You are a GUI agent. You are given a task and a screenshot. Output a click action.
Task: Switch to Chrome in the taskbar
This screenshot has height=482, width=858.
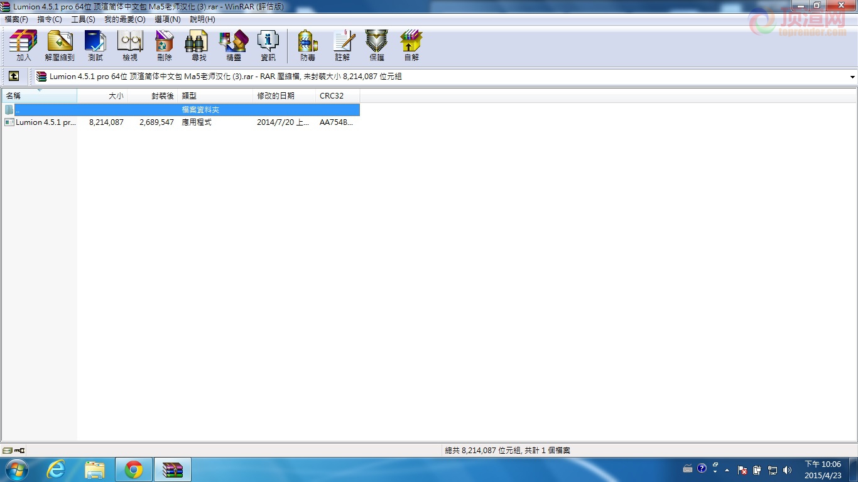pos(133,469)
